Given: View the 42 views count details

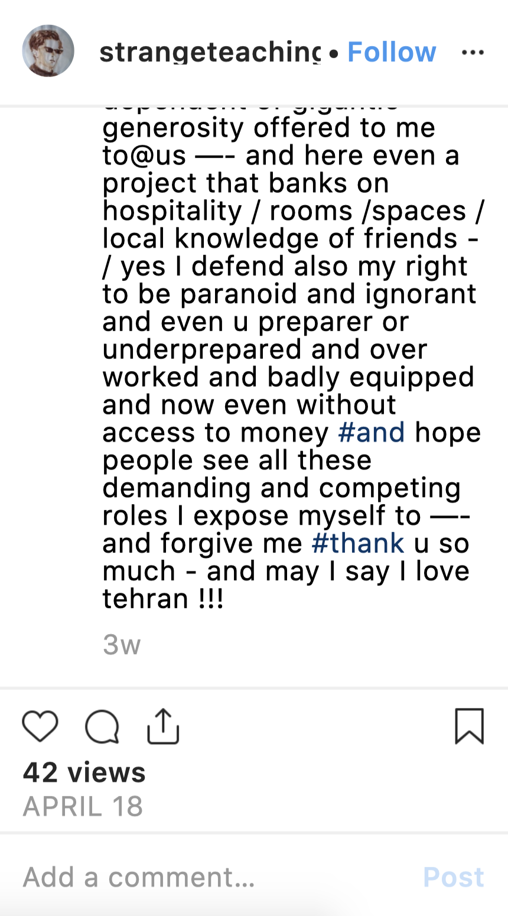Looking at the screenshot, I should tap(84, 772).
